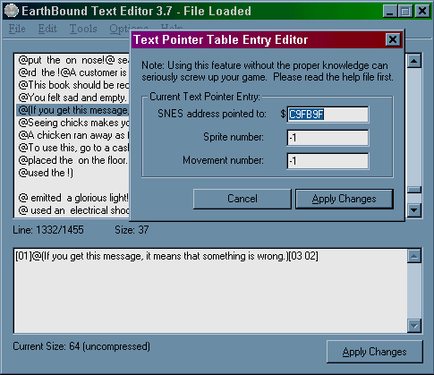Click the Movement number input field

(x=328, y=161)
